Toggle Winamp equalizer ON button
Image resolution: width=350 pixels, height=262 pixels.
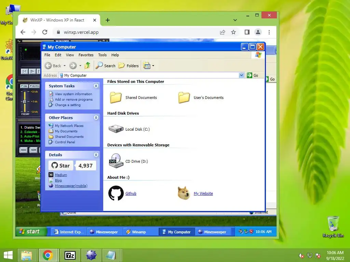(24, 86)
